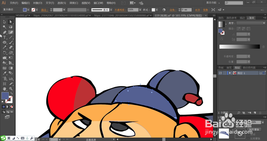The image size is (267, 141).
Task: Select the Paintbrush tool
Action: pos(11,42)
